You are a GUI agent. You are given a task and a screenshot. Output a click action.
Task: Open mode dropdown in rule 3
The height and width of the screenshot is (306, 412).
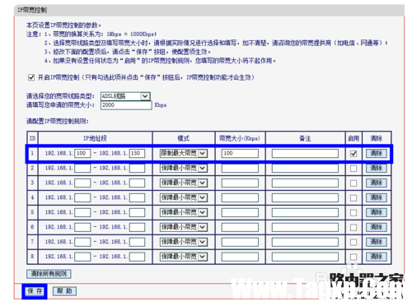coord(183,183)
